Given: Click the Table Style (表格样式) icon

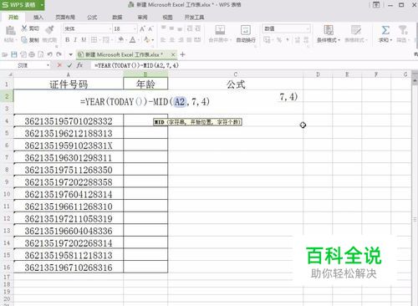Looking at the screenshot, I should (355, 30).
